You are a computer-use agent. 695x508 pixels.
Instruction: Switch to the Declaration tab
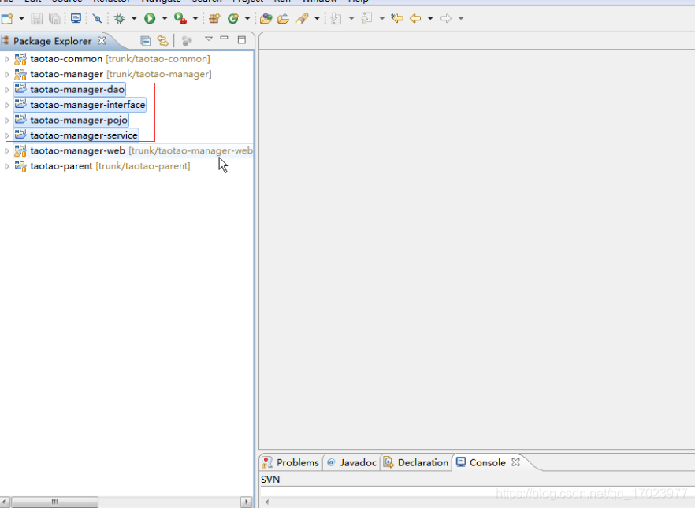[416, 462]
